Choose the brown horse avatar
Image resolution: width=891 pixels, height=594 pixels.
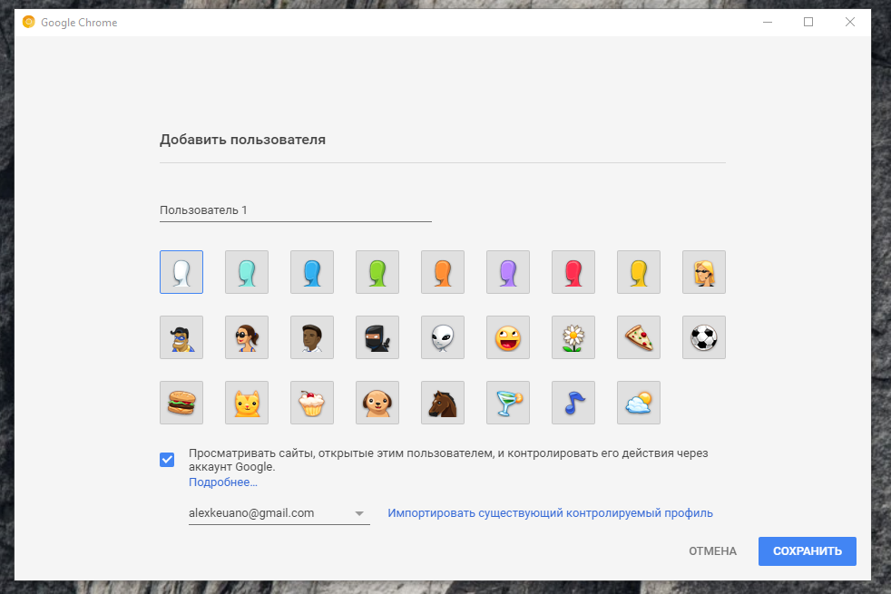coord(443,403)
